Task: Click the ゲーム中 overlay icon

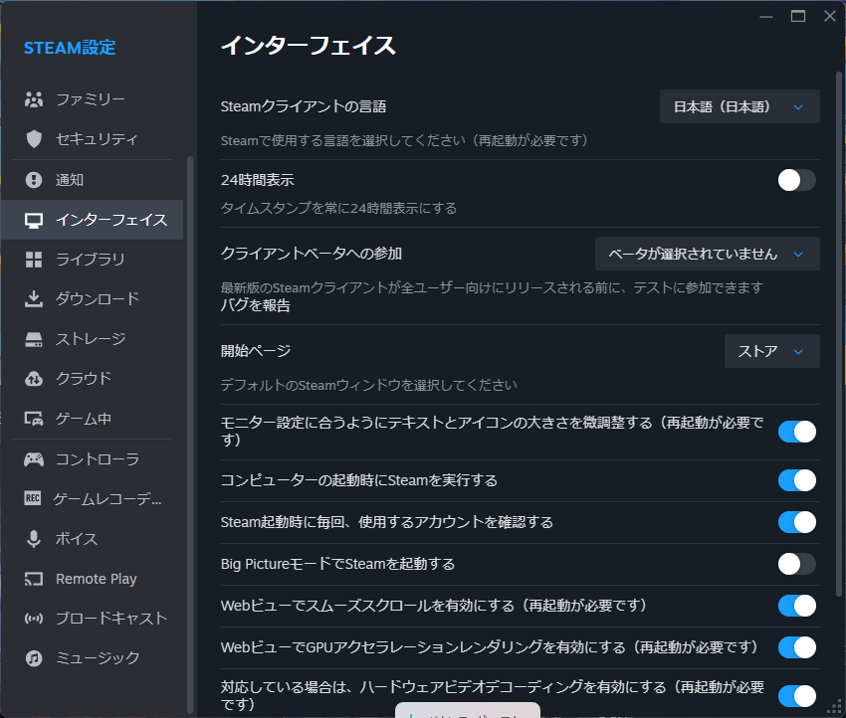Action: pos(34,419)
